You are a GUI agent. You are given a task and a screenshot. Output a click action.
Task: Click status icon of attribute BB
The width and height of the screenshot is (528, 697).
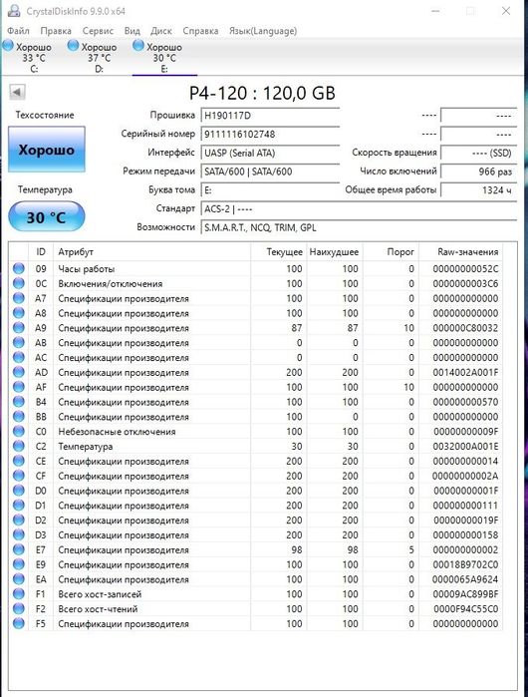pos(19,417)
